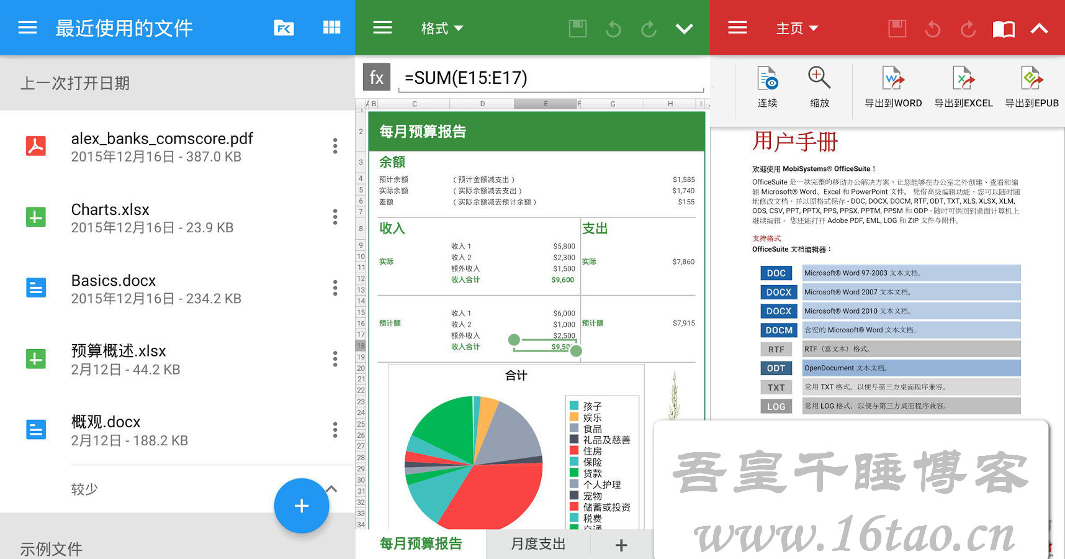Expand the green toolbar with the down chevron

coord(684,29)
